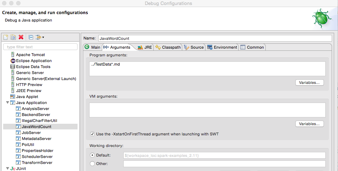Click Variables button under VM arguments
338x171 pixels.
(x=309, y=124)
